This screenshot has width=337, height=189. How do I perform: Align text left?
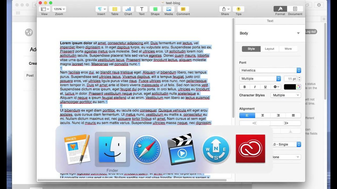click(247, 115)
